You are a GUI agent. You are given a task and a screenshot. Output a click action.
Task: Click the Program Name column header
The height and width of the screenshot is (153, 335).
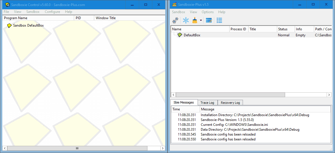pyautogui.click(x=38, y=18)
